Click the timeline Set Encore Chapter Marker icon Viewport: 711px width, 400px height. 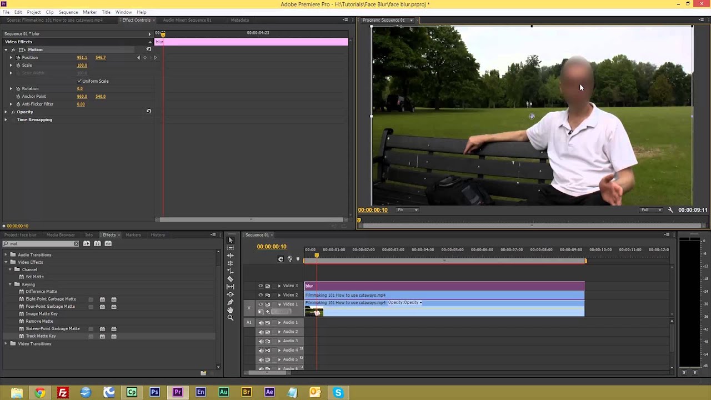[290, 259]
